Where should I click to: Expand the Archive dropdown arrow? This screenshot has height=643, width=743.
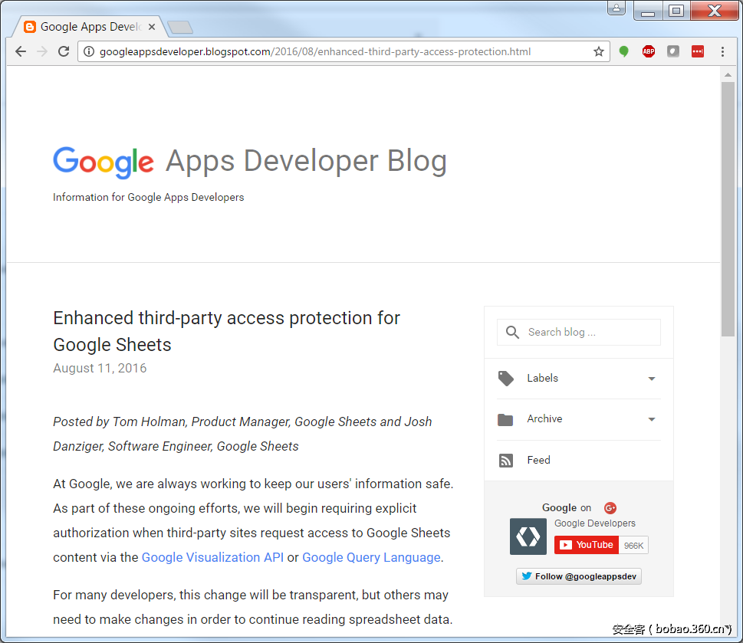(x=652, y=419)
